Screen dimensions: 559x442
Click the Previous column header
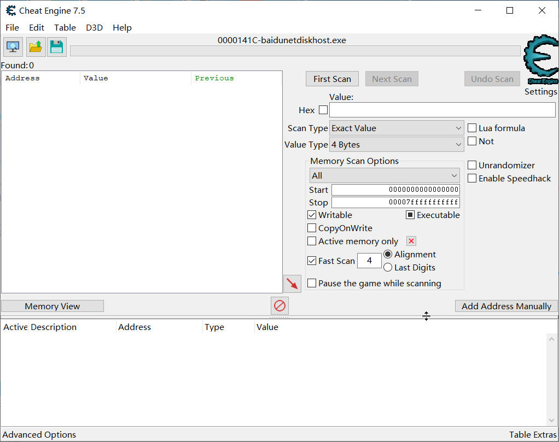236,78
